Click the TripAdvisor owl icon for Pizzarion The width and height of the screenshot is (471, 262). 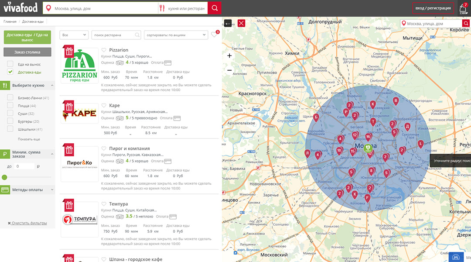point(119,63)
